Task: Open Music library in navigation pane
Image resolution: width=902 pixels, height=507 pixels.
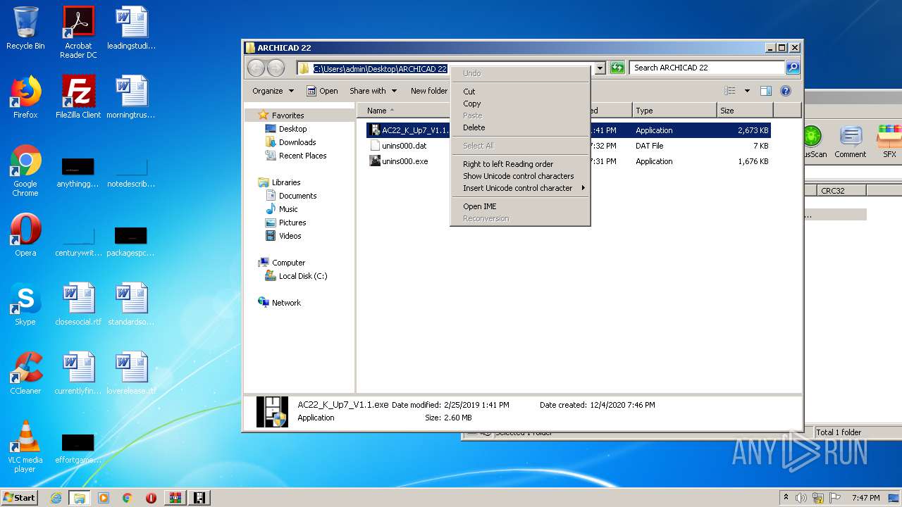Action: 288,209
